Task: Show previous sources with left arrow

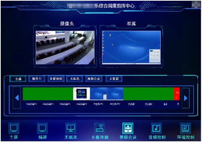Action: [x=17, y=98]
